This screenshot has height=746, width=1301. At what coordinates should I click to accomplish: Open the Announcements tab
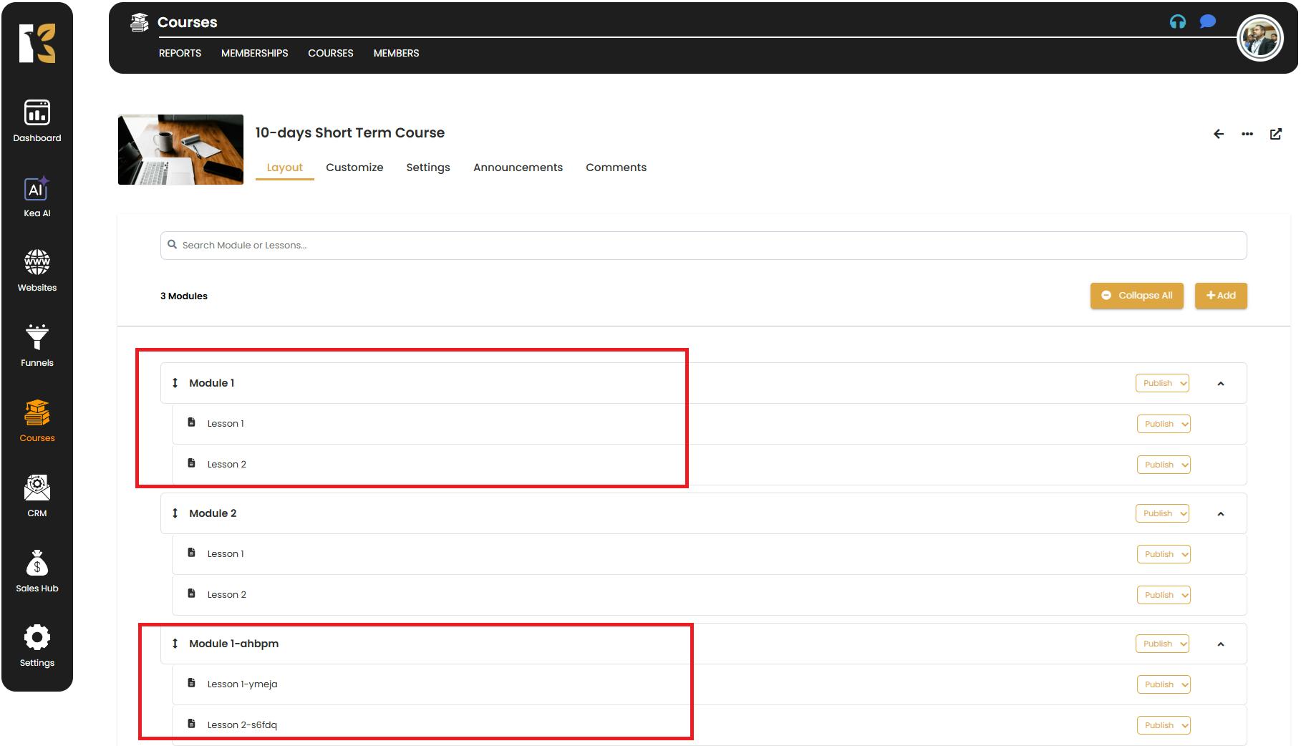518,168
